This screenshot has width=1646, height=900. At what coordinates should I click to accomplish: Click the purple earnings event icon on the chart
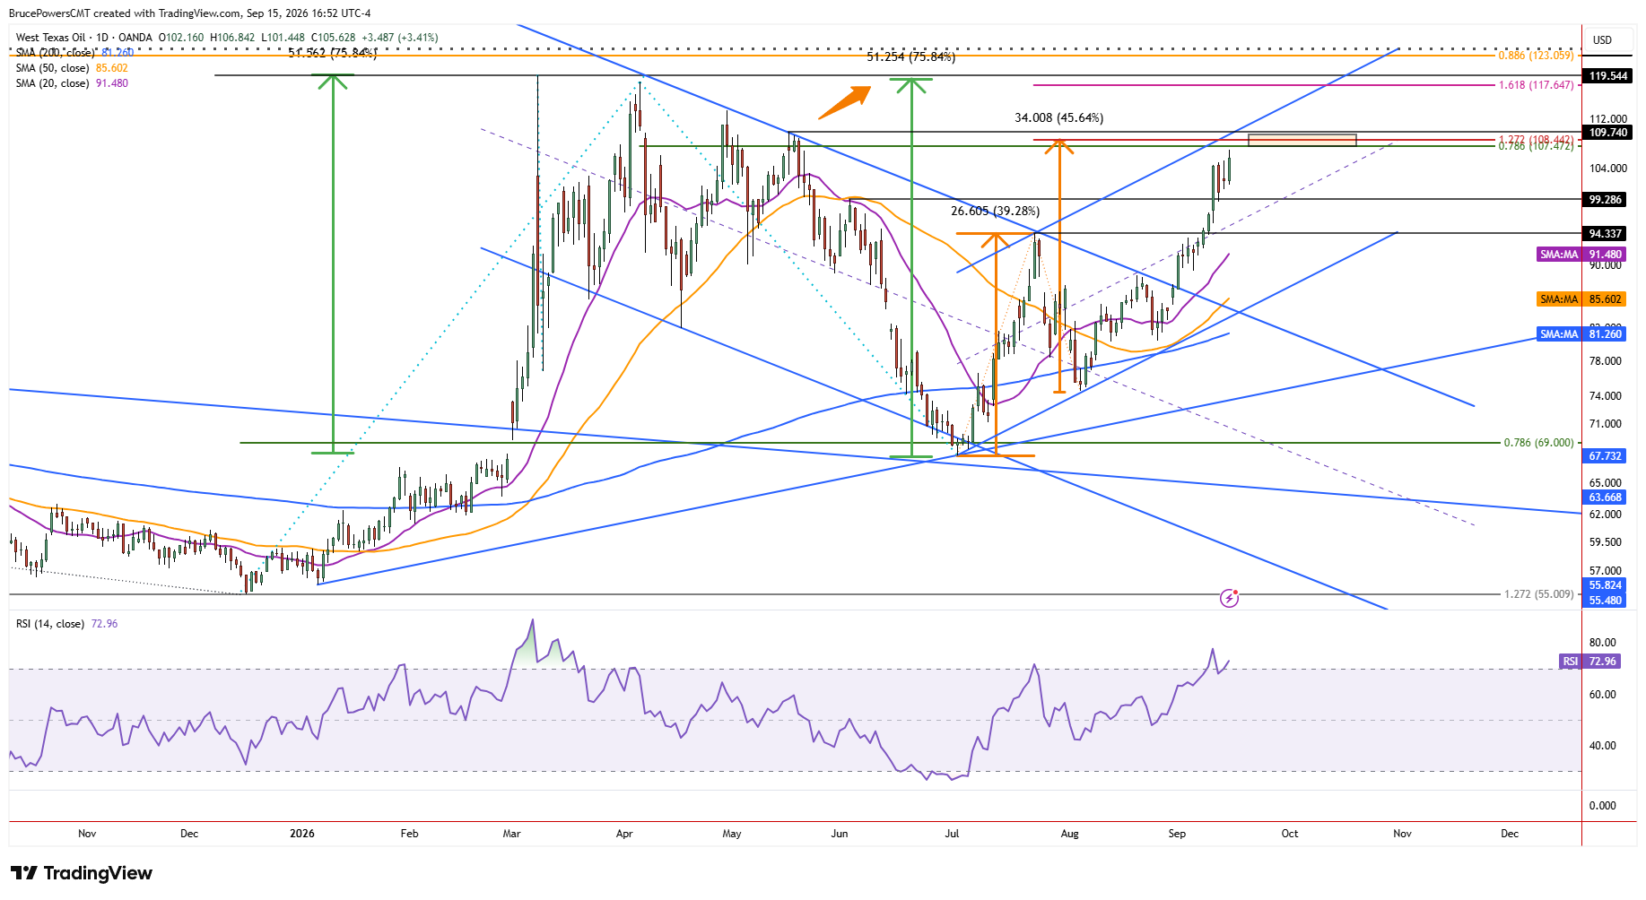click(x=1229, y=598)
